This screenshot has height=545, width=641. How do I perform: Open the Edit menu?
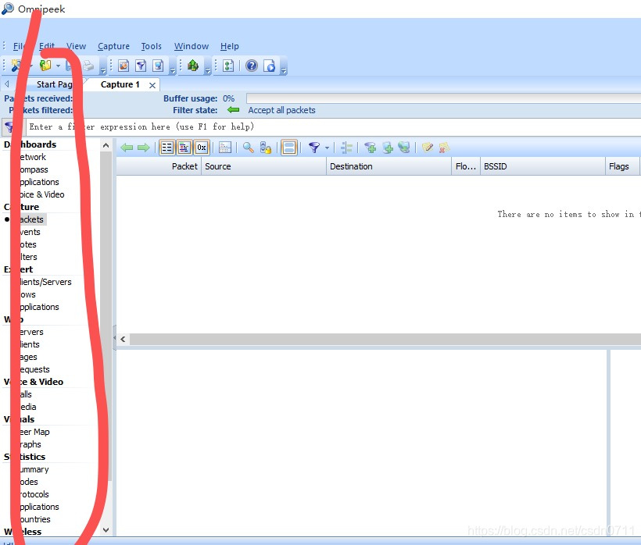(47, 46)
